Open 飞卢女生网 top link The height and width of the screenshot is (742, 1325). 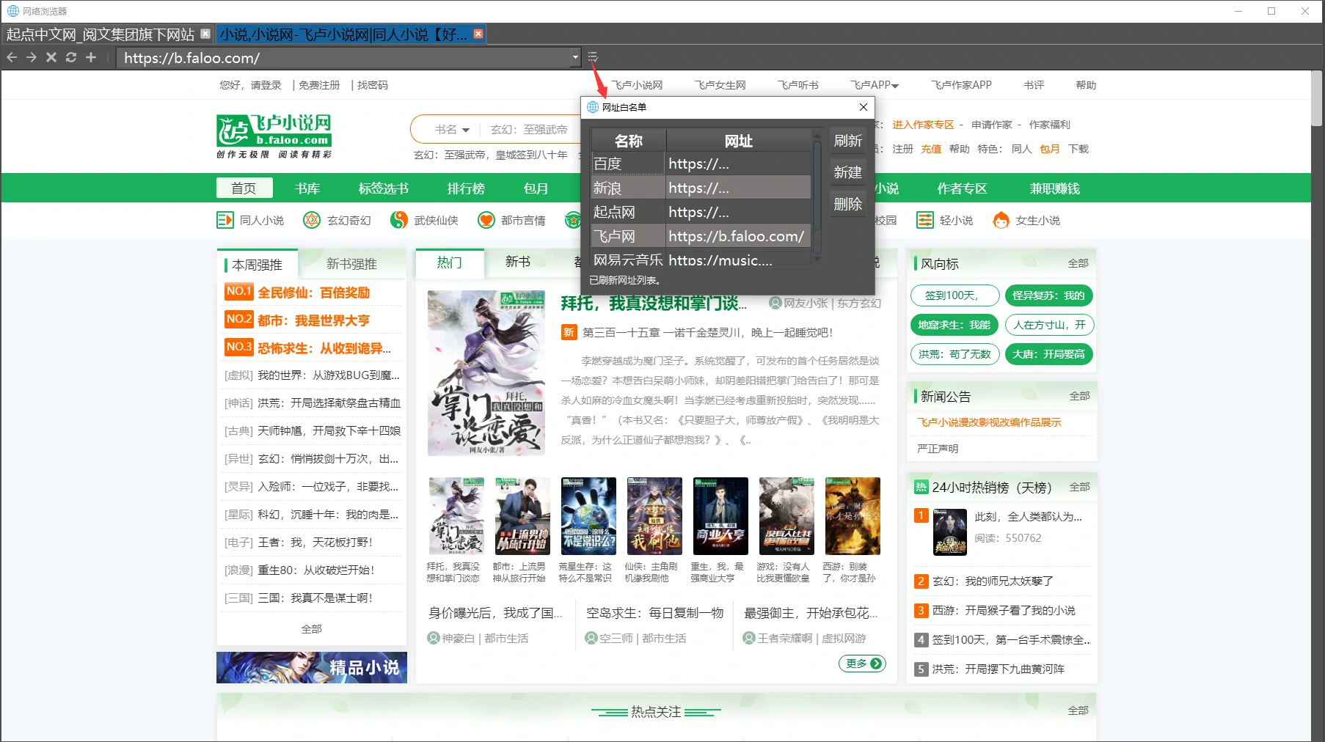[x=720, y=85]
